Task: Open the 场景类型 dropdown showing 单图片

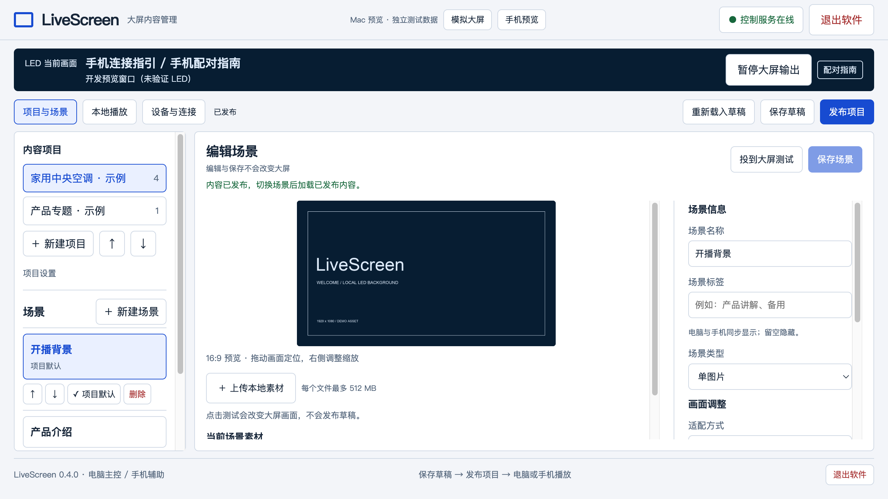Action: 770,377
